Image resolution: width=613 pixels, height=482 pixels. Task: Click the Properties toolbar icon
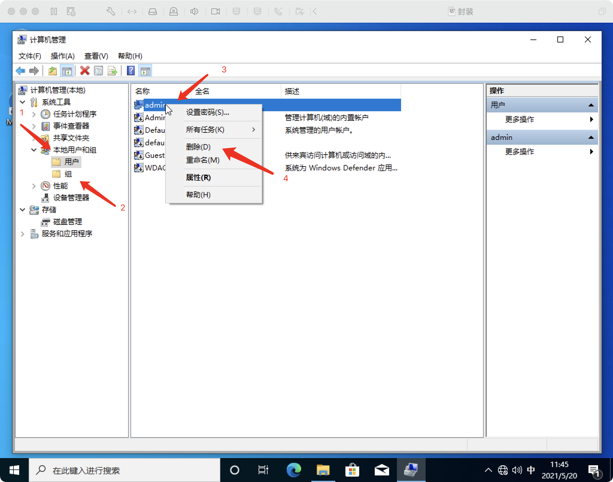(98, 71)
